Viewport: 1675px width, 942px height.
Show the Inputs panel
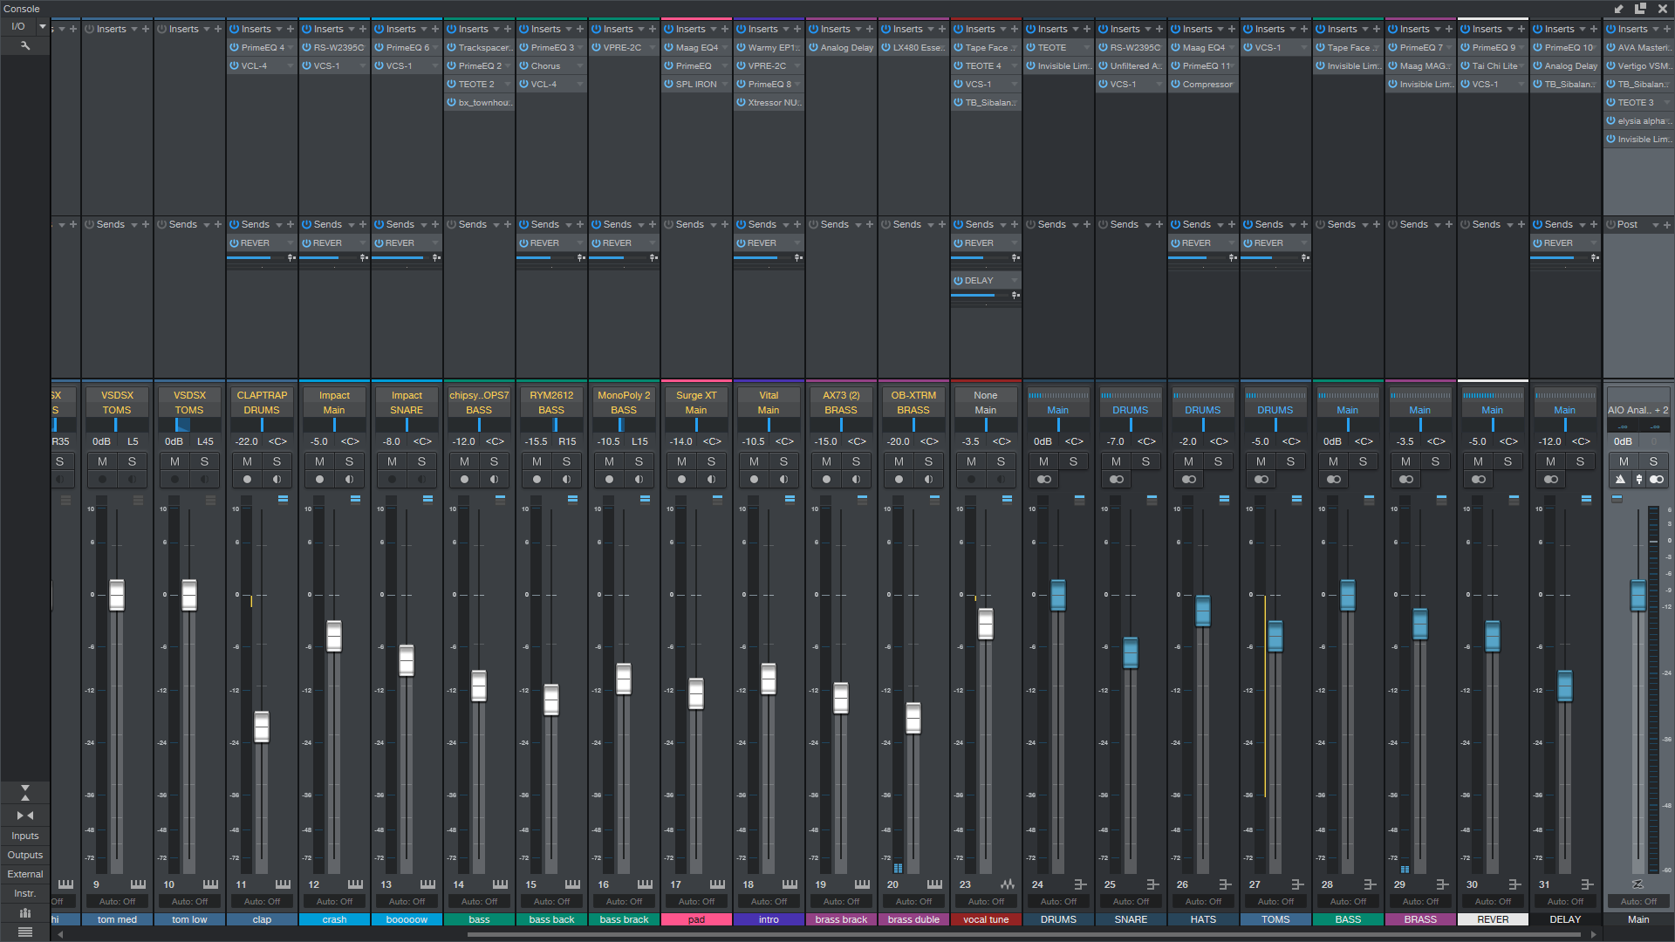pos(24,836)
